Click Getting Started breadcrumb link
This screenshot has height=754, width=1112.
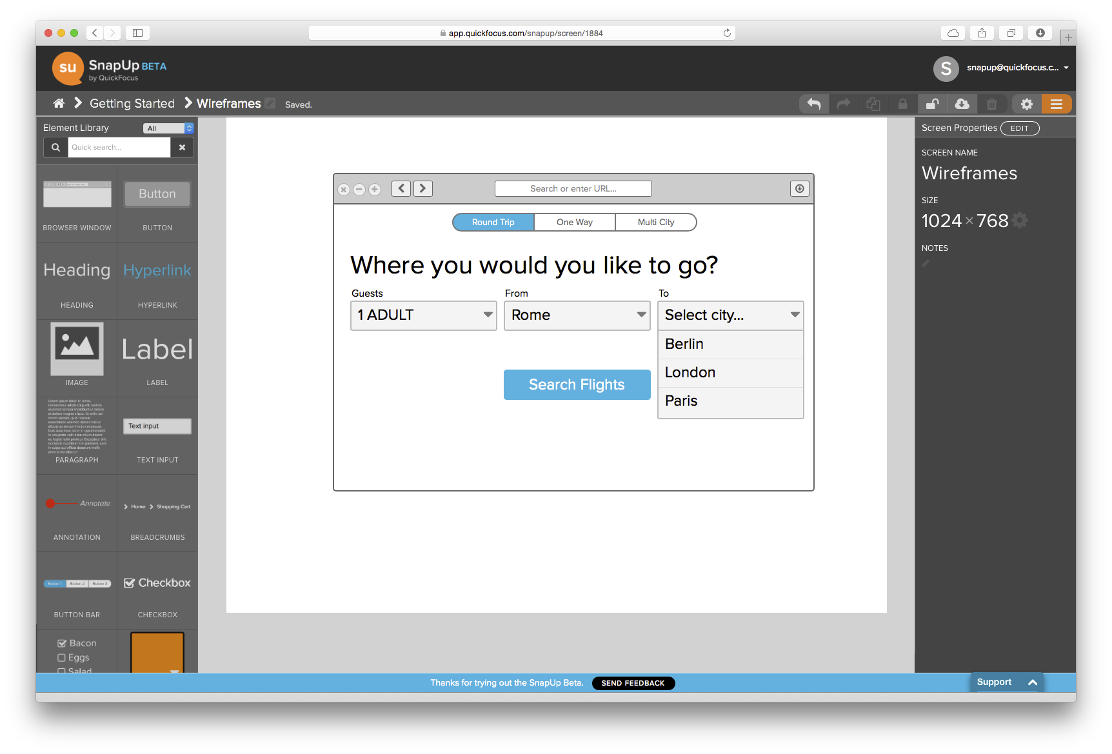pos(132,103)
